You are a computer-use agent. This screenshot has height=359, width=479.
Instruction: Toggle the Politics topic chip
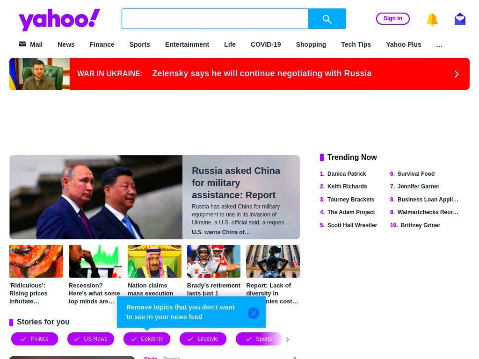[x=35, y=339]
